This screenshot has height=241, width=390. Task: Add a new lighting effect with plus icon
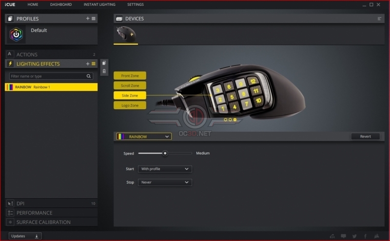coord(88,64)
